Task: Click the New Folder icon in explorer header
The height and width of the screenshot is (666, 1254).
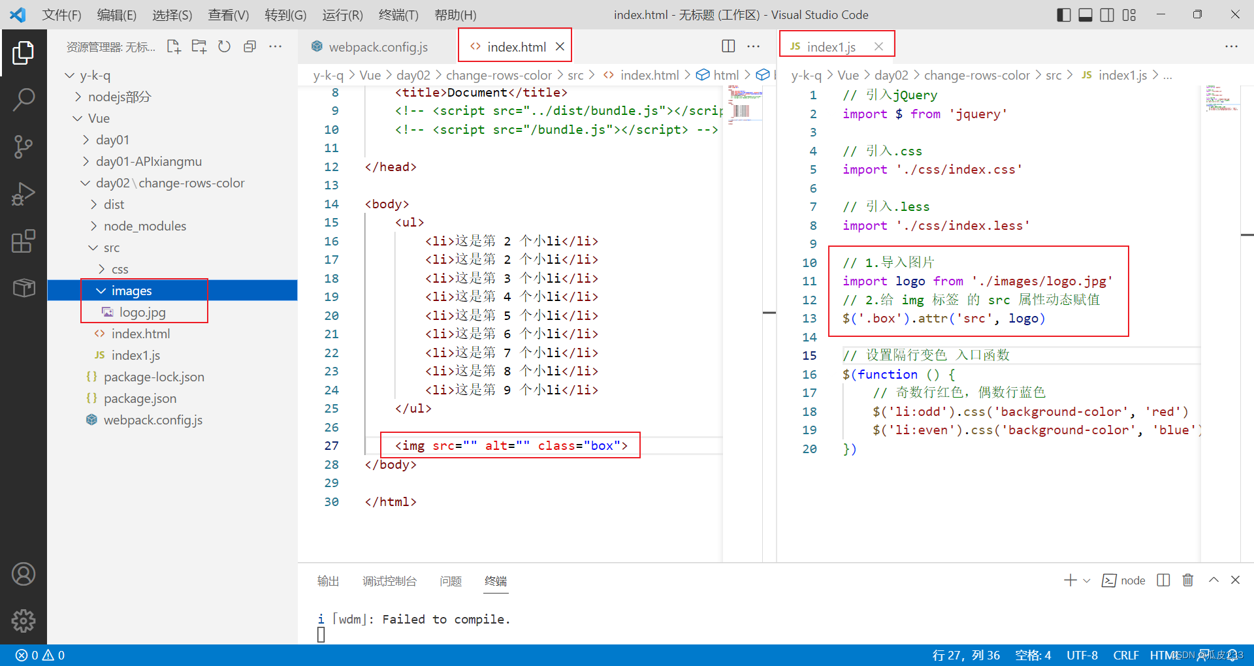Action: pyautogui.click(x=199, y=46)
